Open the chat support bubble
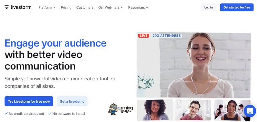The image size is (257, 122). 250,111
